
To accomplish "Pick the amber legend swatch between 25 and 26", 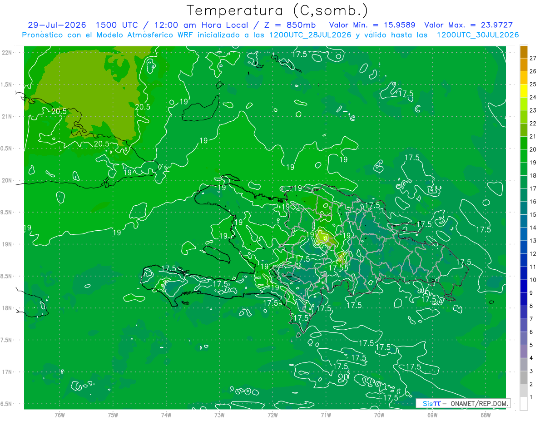I will [524, 78].
